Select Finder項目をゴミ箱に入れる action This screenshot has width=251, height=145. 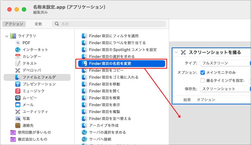click(x=113, y=77)
